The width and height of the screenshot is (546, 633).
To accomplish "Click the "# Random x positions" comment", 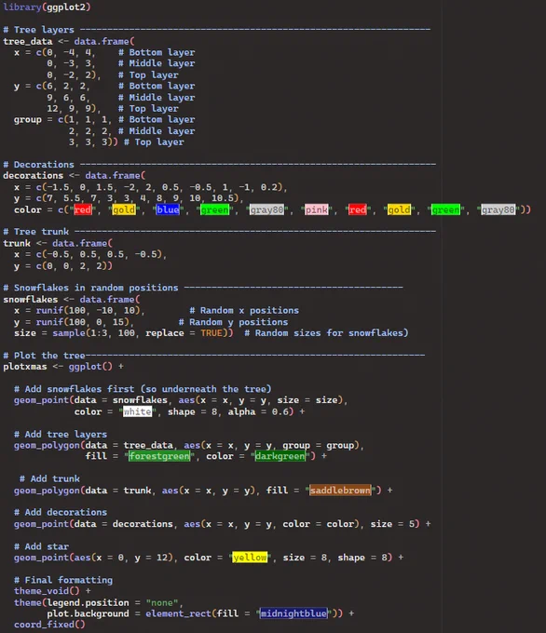I will [x=244, y=310].
